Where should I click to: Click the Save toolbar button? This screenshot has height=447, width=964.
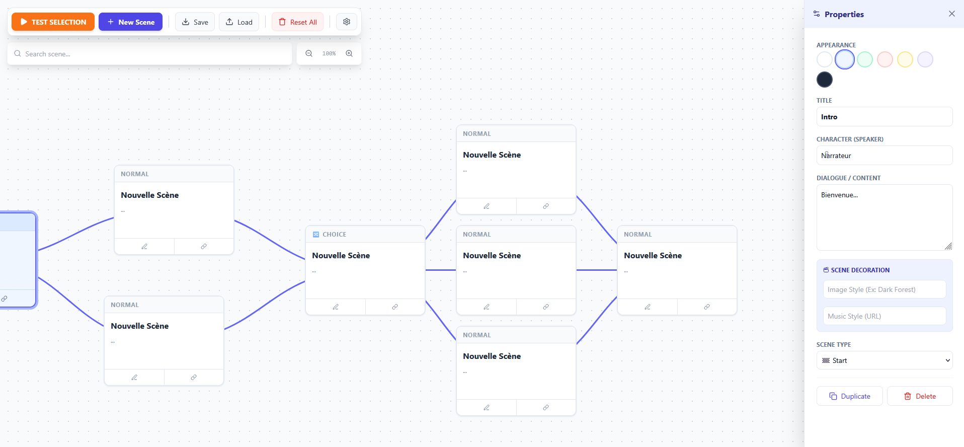[x=195, y=22]
